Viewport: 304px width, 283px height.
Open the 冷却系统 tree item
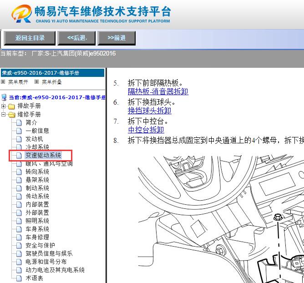click(37, 147)
